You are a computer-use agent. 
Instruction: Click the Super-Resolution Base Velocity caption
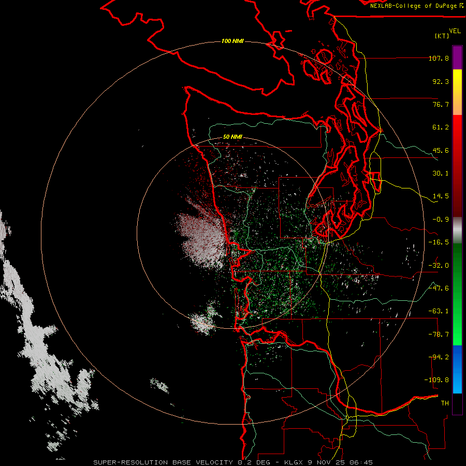point(233,462)
